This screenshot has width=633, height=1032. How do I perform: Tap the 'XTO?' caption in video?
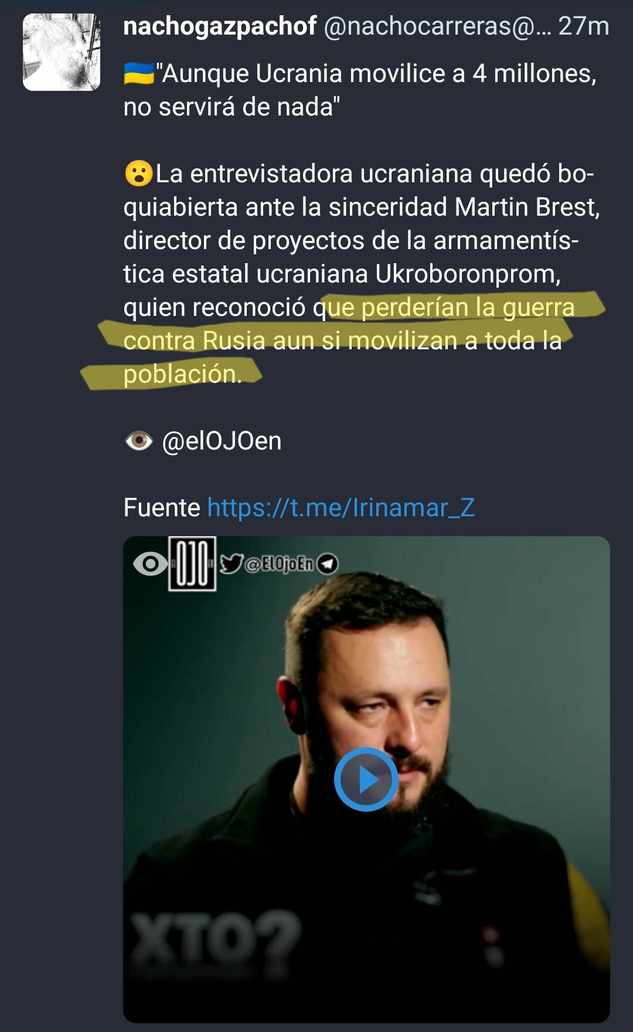(x=215, y=944)
